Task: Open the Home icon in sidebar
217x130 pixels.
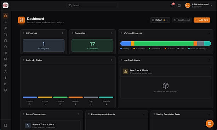Action: pyautogui.click(x=6, y=16)
